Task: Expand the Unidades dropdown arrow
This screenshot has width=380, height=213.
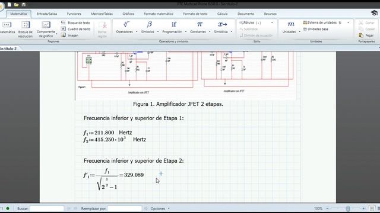Action: [300, 31]
